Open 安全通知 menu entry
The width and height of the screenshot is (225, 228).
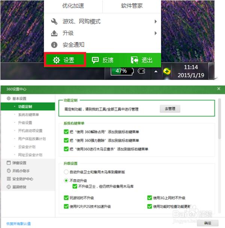[102, 45]
